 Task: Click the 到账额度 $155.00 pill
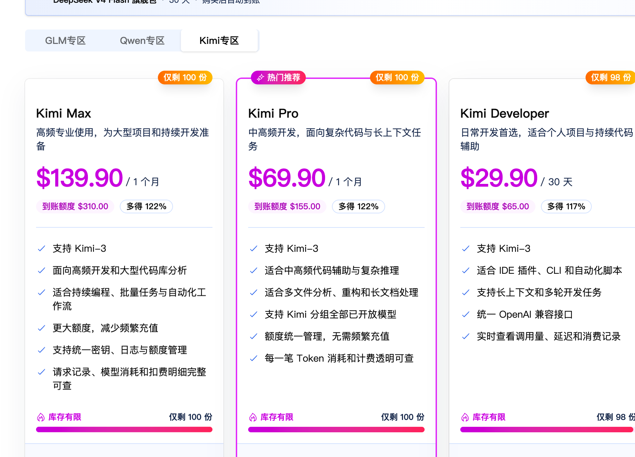[x=287, y=207]
